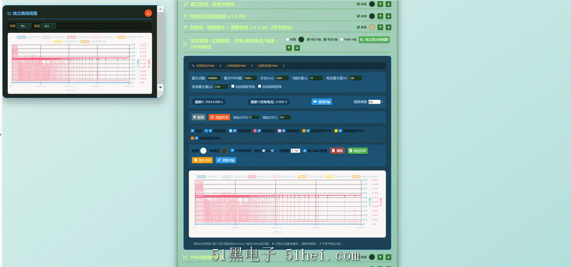Viewport: 571px width, 267px height.
Task: Expand the 充放电 · 快捷指令 section header
Action: [x=241, y=27]
